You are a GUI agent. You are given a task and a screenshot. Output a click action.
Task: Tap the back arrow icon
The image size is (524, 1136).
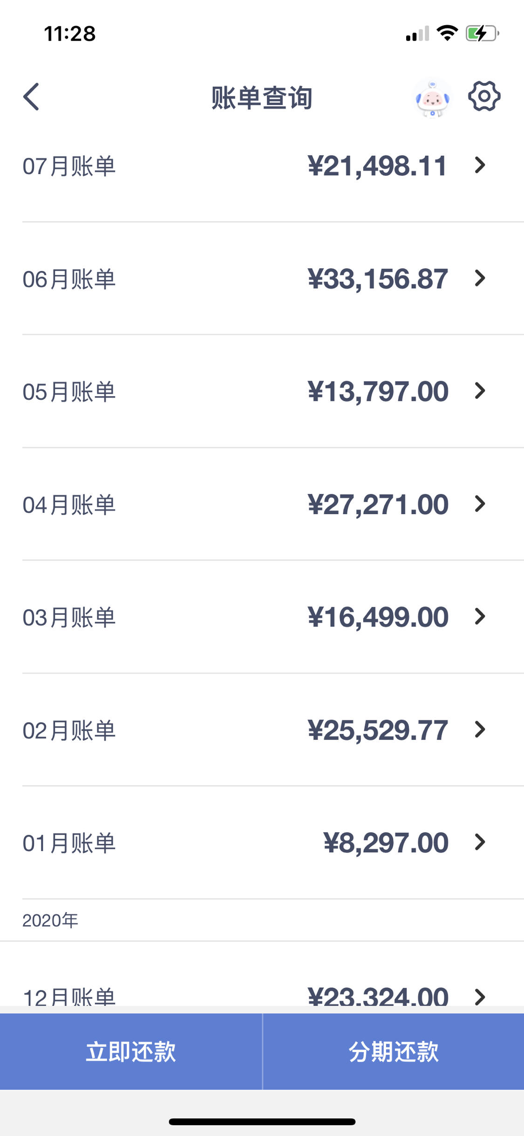(x=31, y=97)
